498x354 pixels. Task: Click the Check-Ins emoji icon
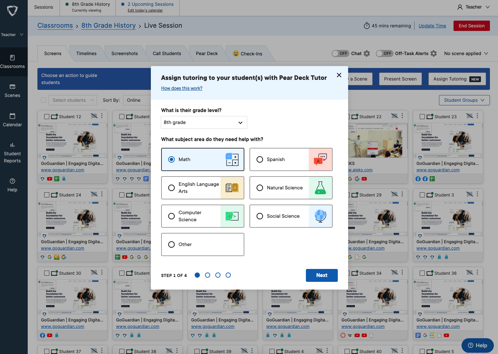(x=236, y=53)
